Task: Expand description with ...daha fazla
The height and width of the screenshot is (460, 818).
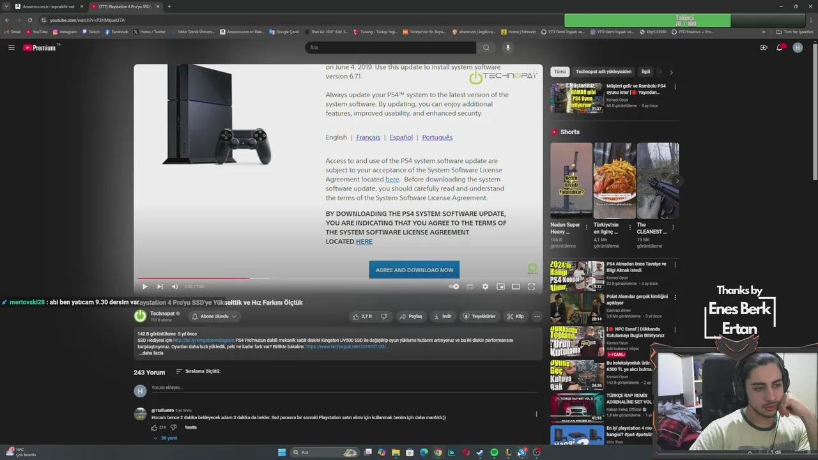Action: [151, 353]
